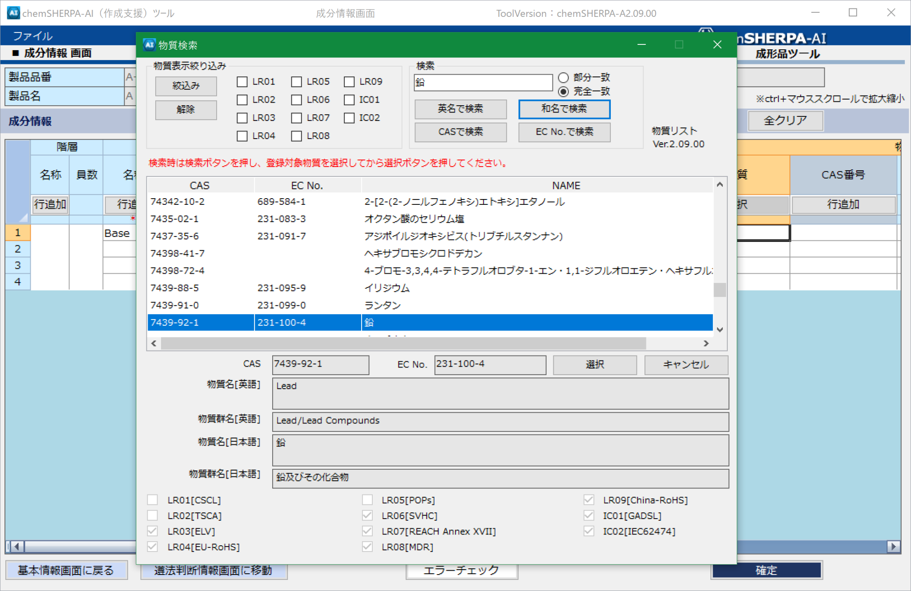This screenshot has width=911, height=591.
Task: Select the イリジウム row in list
Action: click(x=387, y=288)
